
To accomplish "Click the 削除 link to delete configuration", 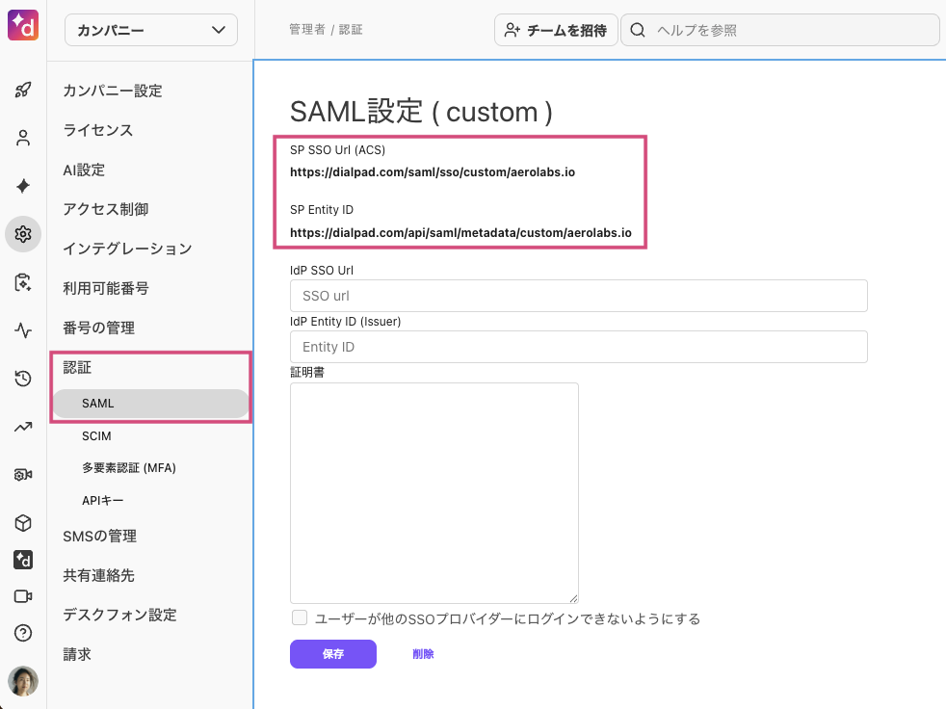I will point(424,654).
